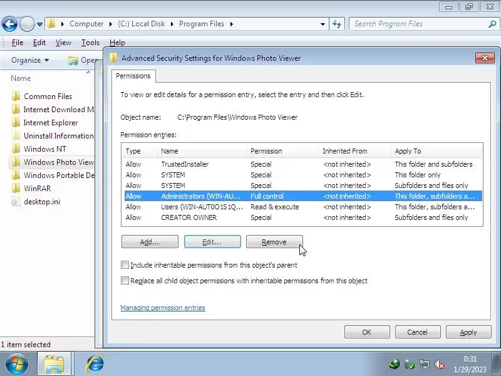Click the Permissions tab
The image size is (501, 376).
point(133,76)
